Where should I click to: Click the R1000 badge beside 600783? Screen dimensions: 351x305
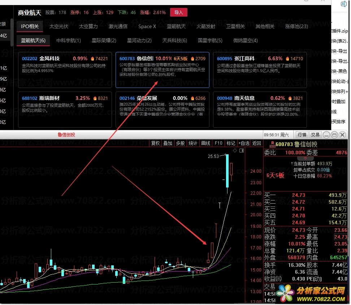pyautogui.click(x=272, y=144)
